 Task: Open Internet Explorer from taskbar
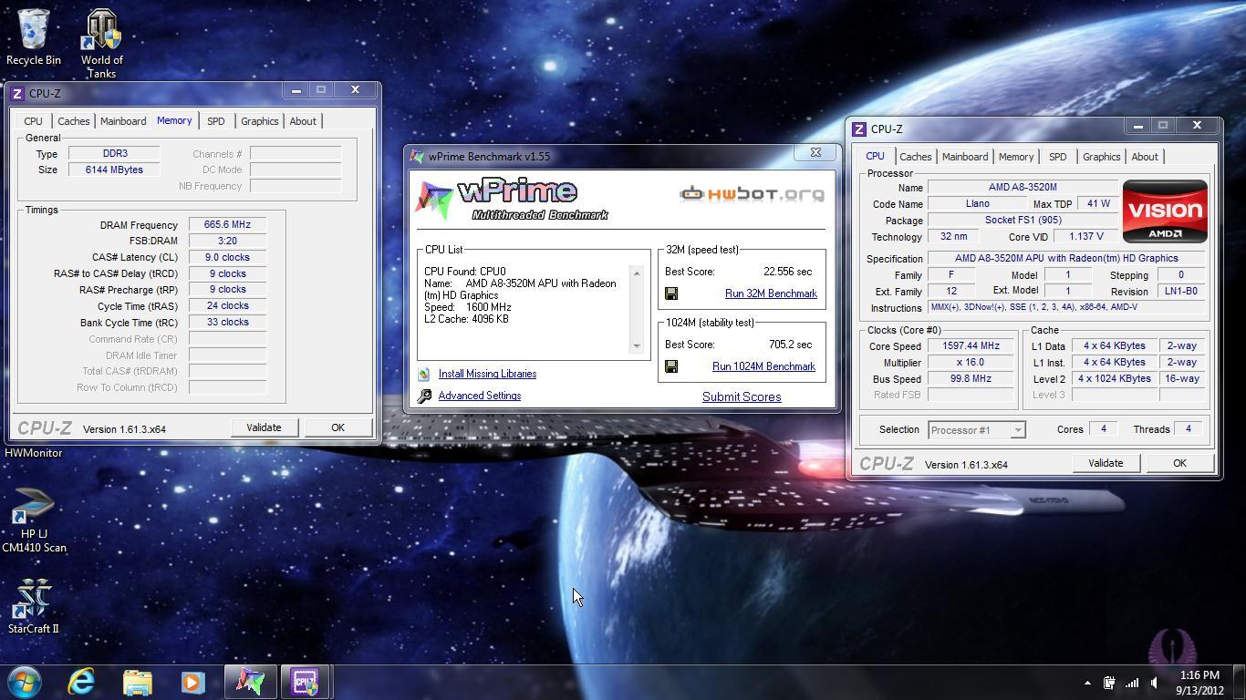[x=81, y=682]
